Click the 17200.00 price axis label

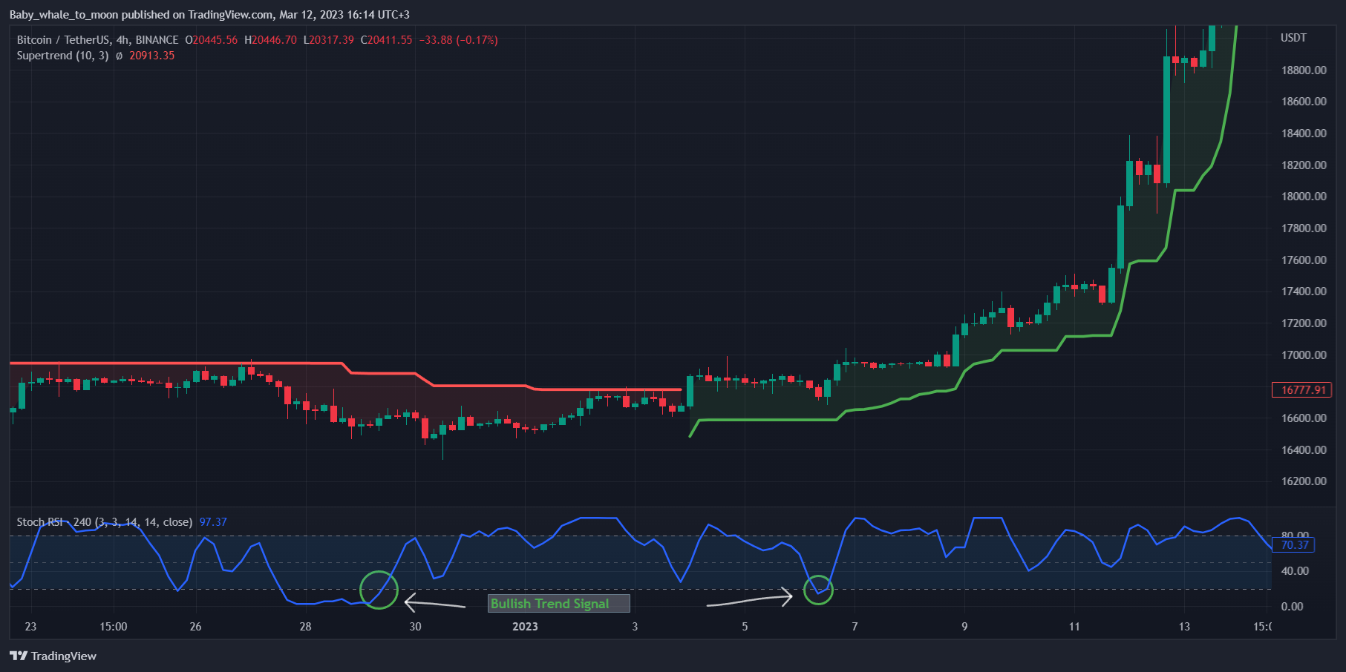[x=1304, y=323]
